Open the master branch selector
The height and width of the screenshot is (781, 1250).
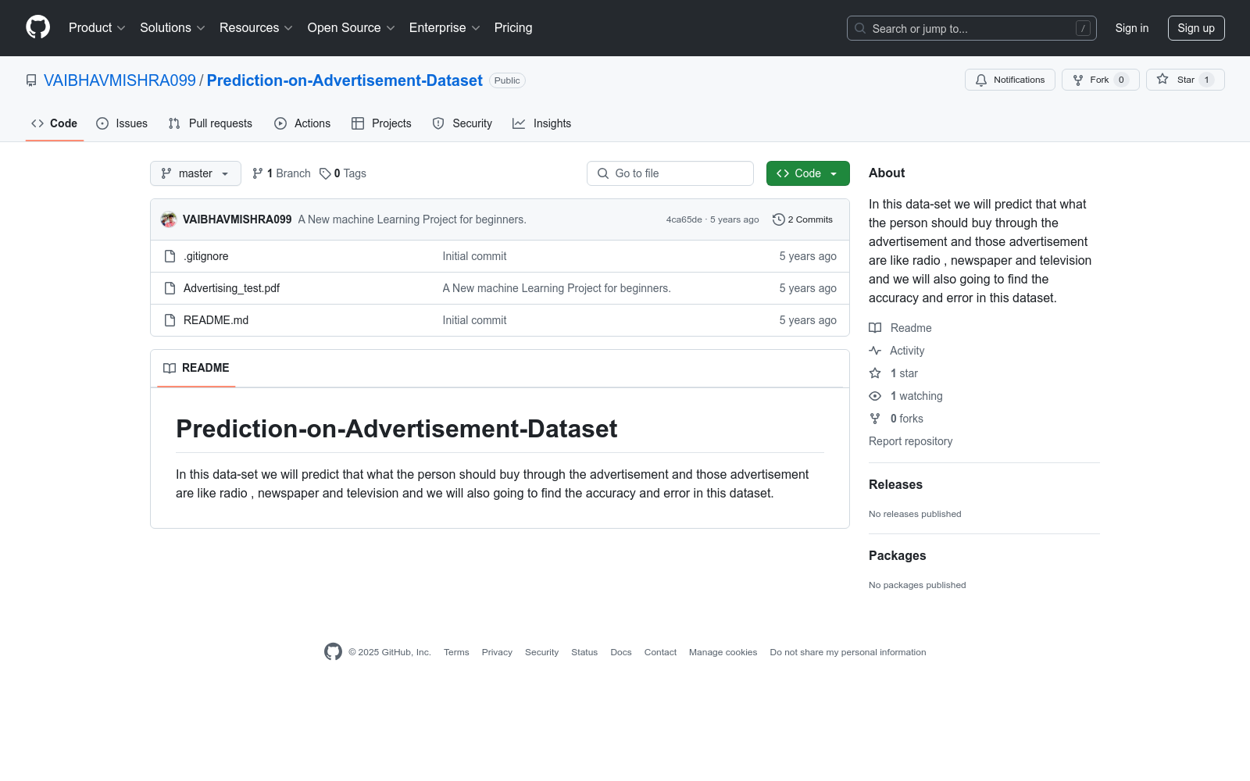click(x=195, y=173)
